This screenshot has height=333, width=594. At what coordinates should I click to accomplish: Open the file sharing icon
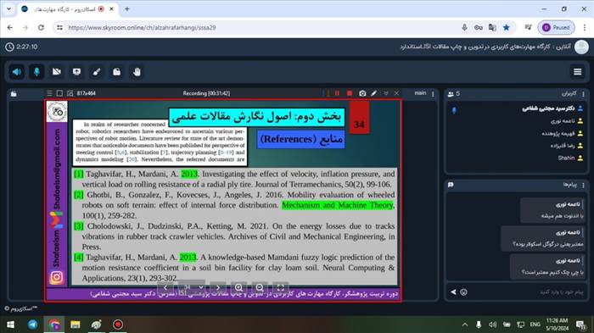click(117, 72)
